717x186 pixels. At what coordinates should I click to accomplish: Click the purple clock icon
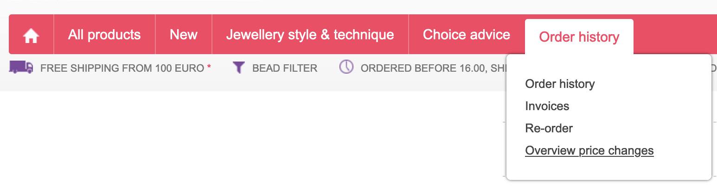tap(346, 67)
